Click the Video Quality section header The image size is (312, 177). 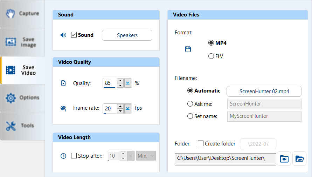pyautogui.click(x=106, y=62)
